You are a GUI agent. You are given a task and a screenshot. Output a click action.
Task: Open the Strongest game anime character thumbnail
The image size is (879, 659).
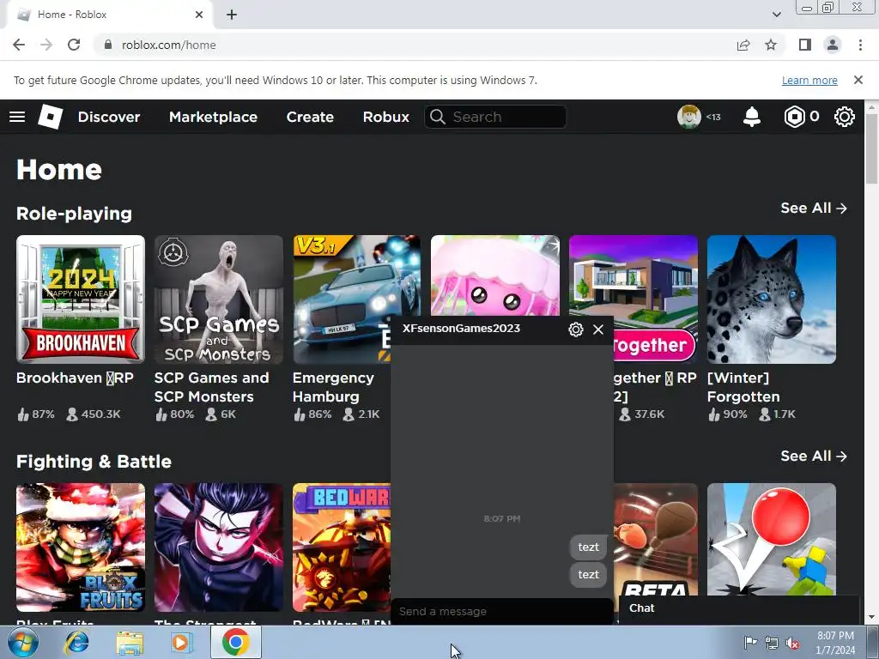[219, 547]
